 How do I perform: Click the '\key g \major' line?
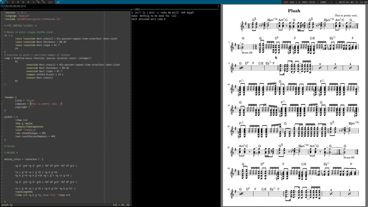pos(24,123)
